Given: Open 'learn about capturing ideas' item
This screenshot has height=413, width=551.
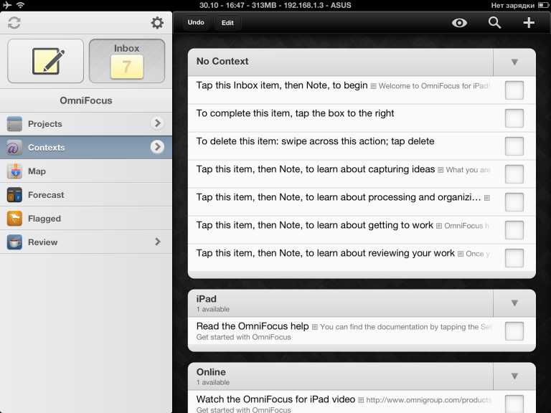Looking at the screenshot, I should tap(362, 174).
